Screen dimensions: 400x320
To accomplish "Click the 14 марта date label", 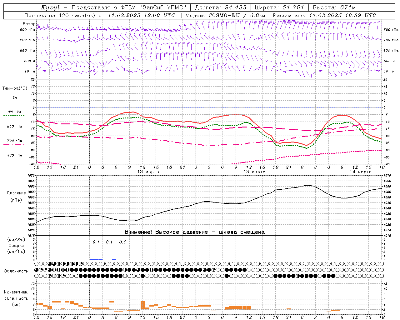I will [x=361, y=172].
